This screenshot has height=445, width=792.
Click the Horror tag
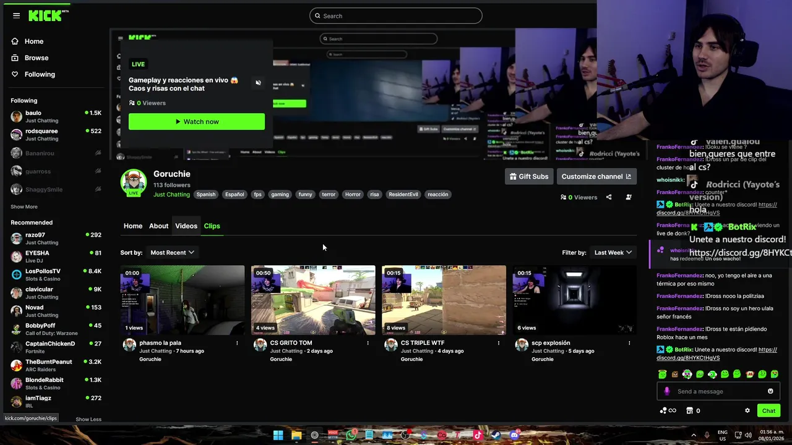click(353, 194)
